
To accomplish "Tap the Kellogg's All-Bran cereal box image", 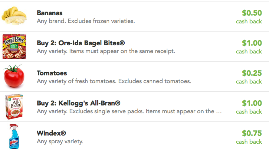I will tap(14, 107).
